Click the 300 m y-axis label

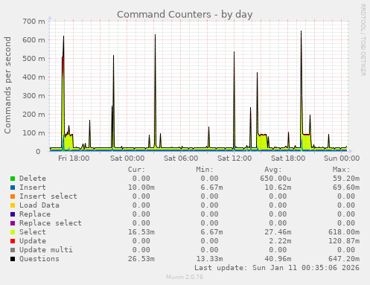point(34,96)
